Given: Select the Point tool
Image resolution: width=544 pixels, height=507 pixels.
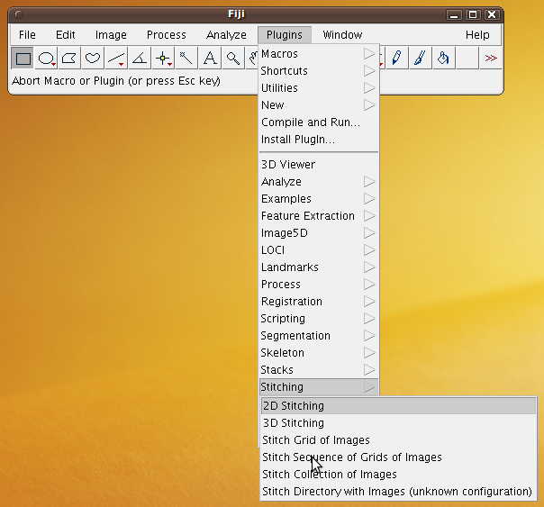Looking at the screenshot, I should (163, 58).
